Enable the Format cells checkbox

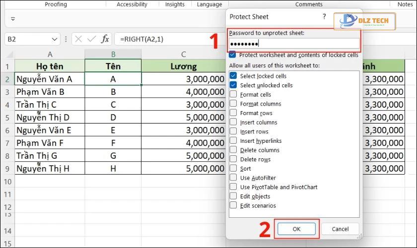233,94
